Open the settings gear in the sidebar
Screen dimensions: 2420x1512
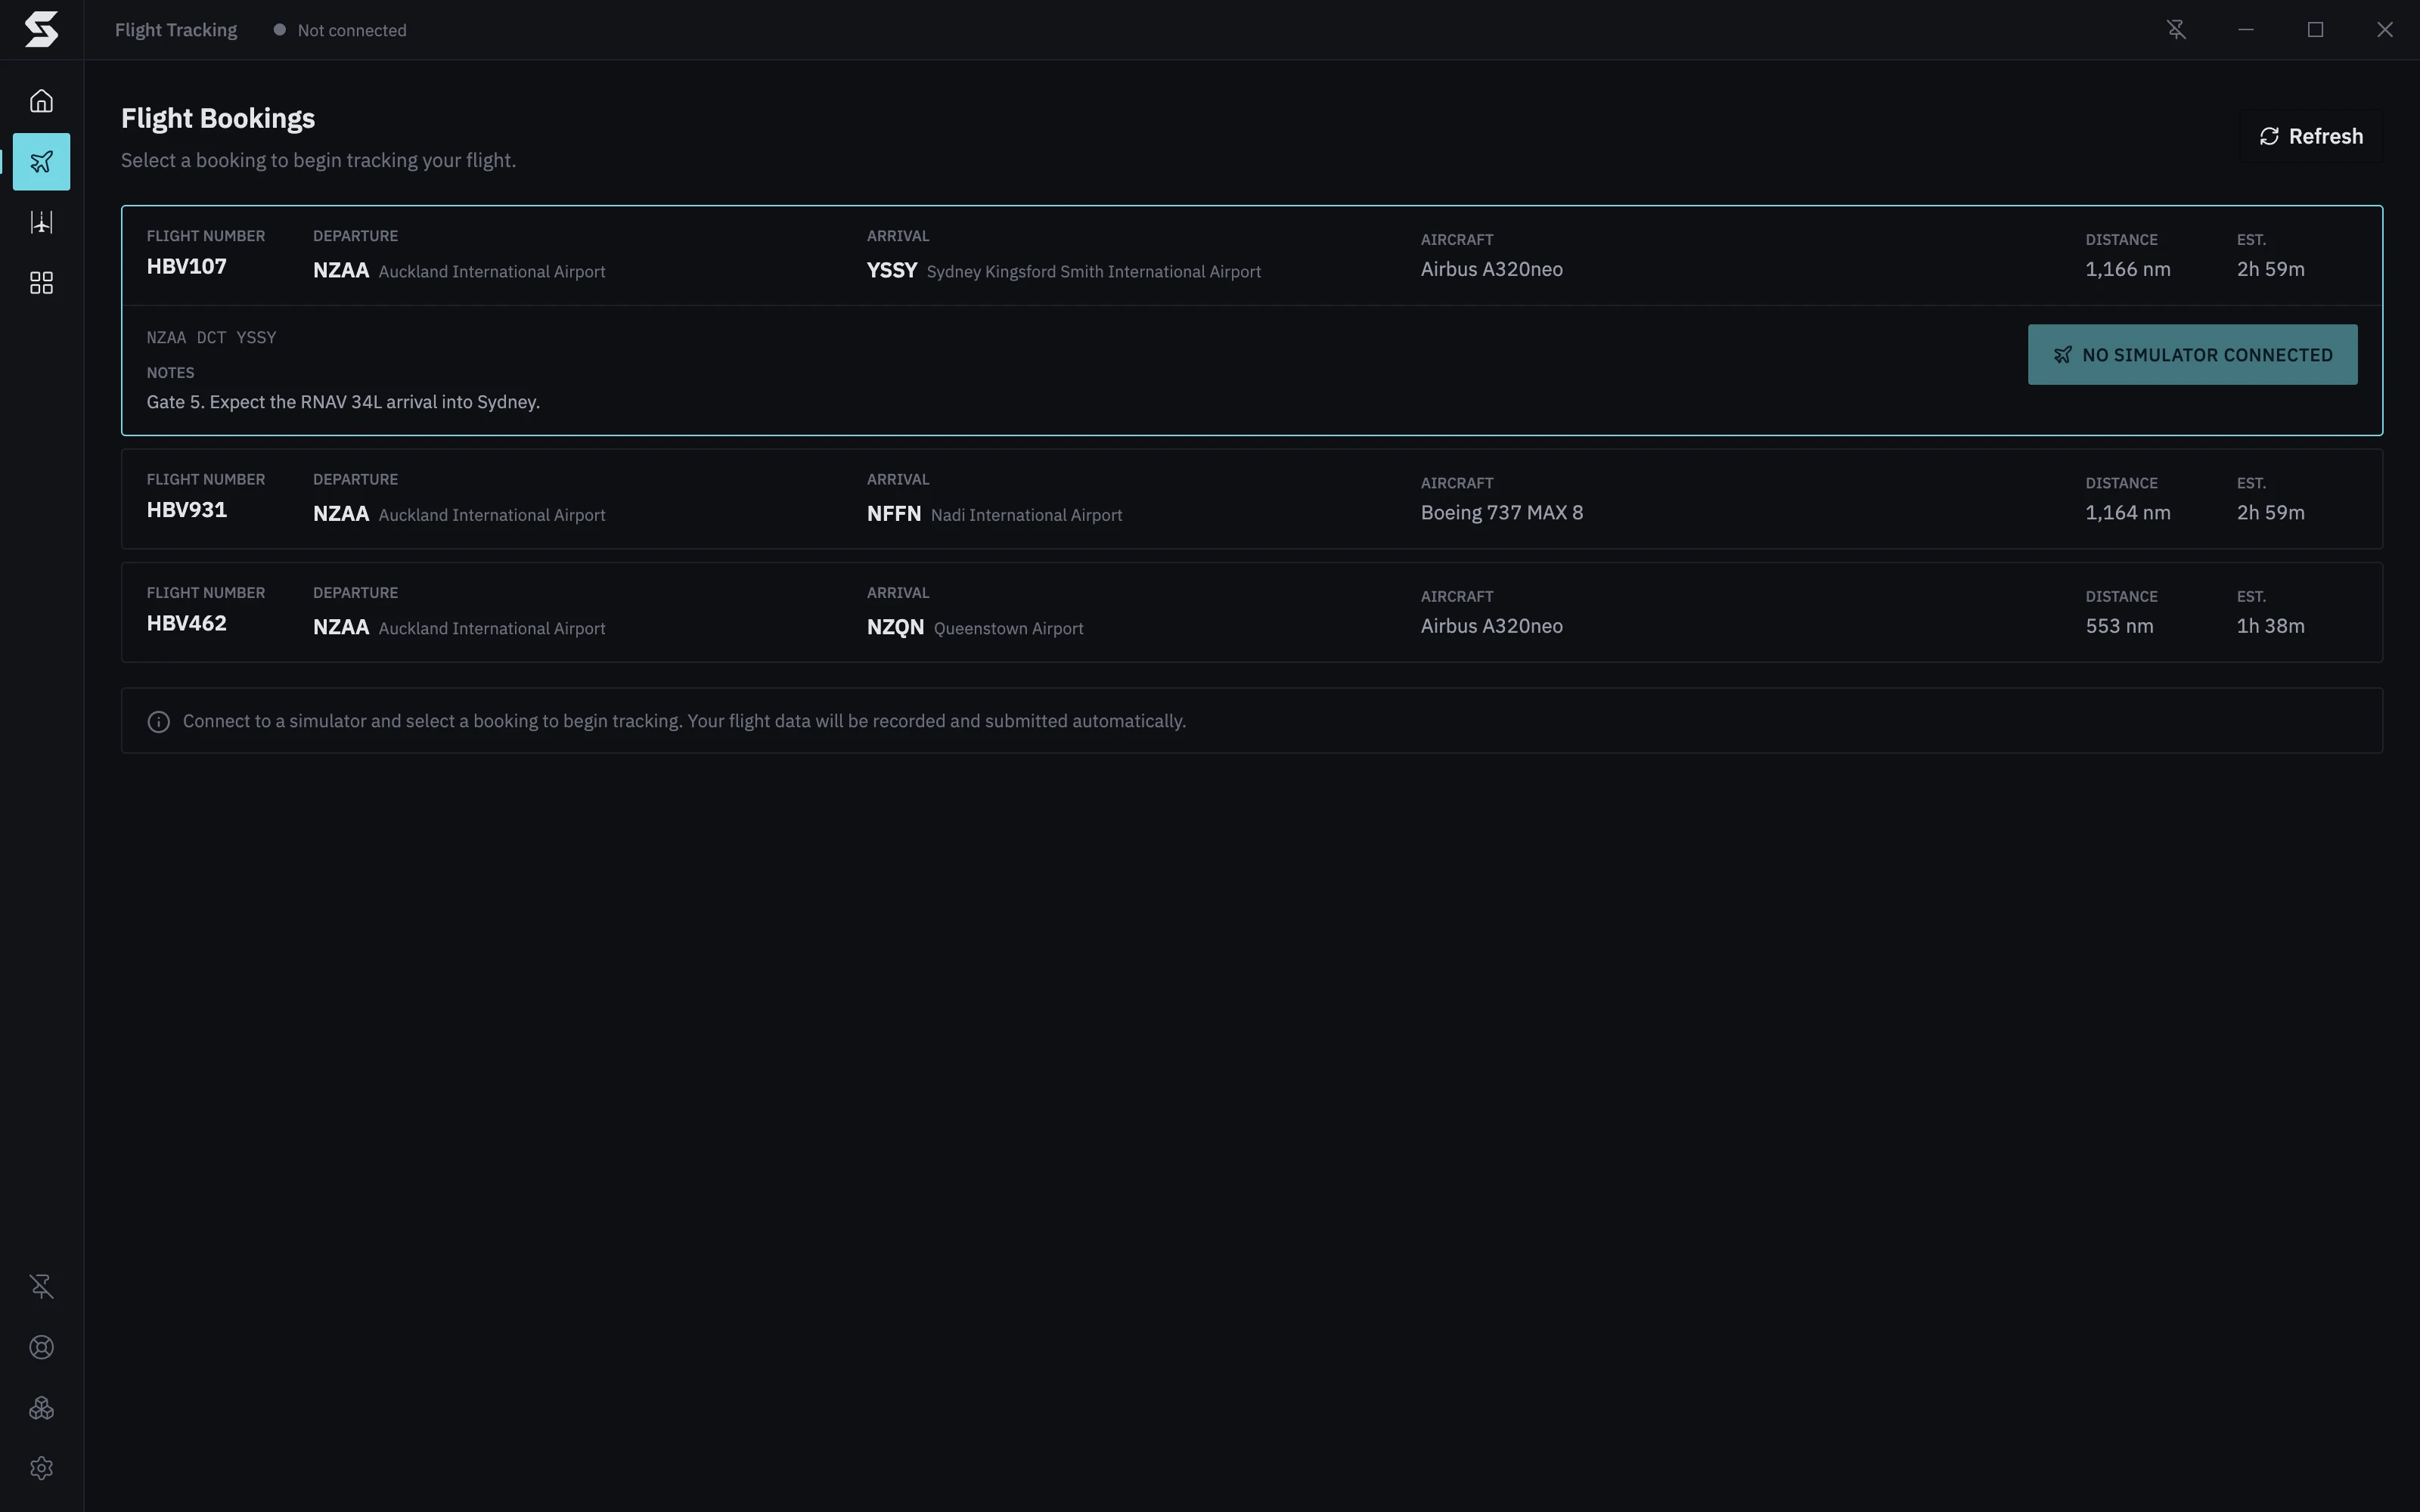point(41,1468)
